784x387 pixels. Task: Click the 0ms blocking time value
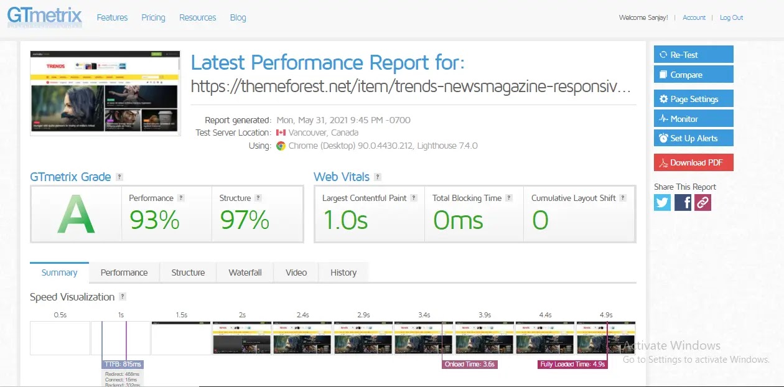tap(458, 220)
